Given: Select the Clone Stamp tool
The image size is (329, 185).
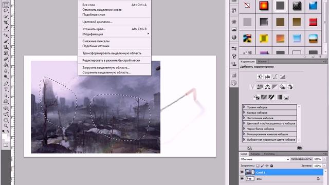Looking at the screenshot, I should (6, 47).
